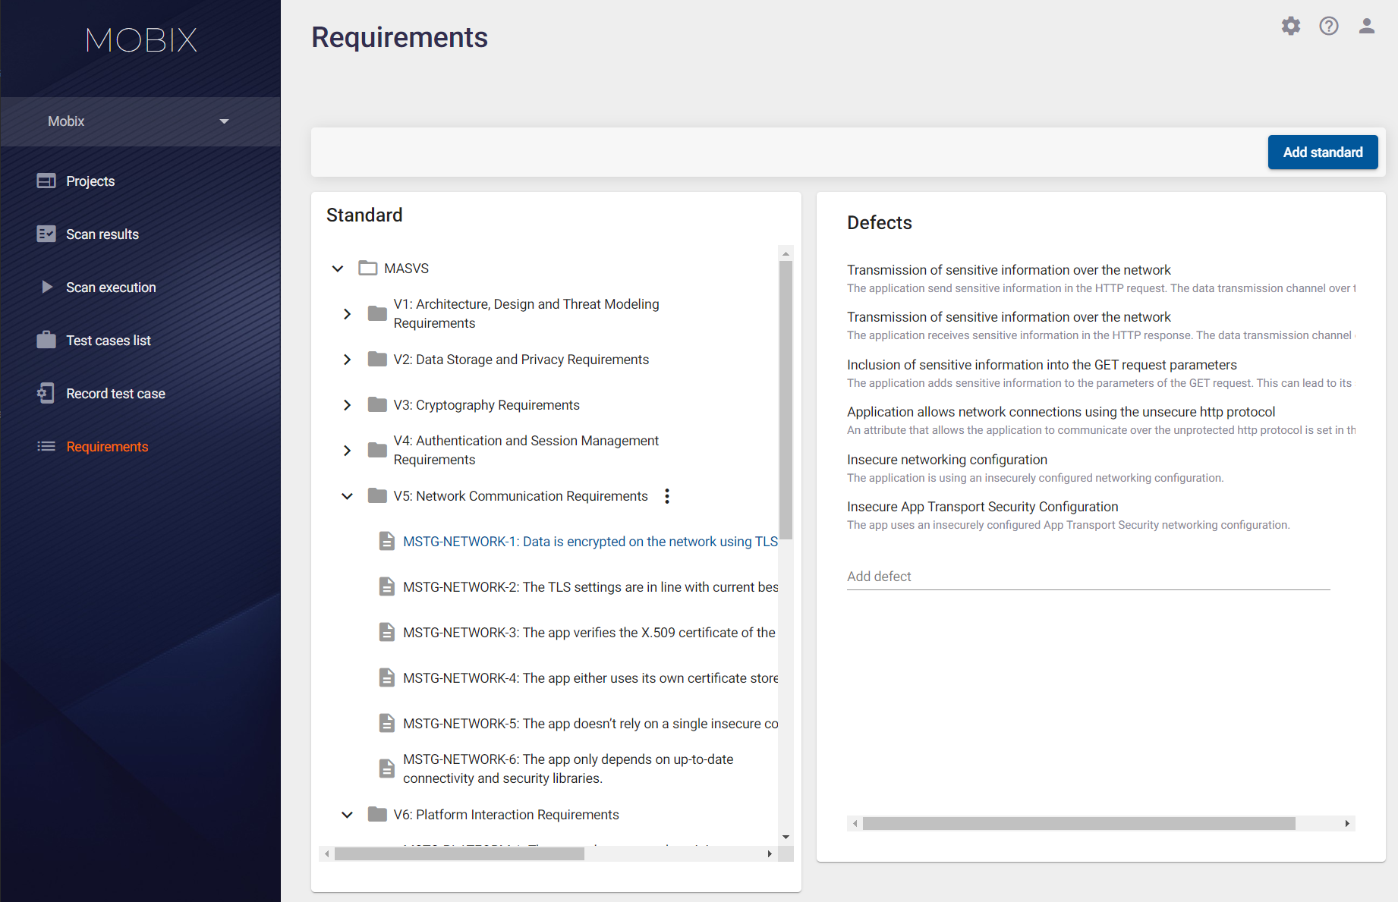Click the V1 Architecture folder icon
Image resolution: width=1398 pixels, height=902 pixels.
(377, 313)
